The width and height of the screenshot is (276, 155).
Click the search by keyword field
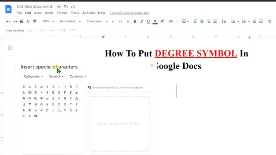tap(119, 87)
